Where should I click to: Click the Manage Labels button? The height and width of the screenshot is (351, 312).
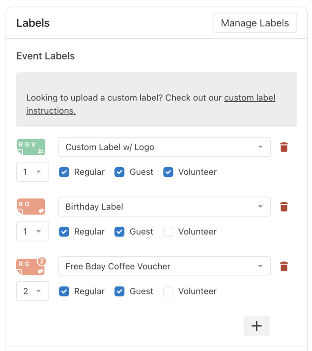point(254,22)
